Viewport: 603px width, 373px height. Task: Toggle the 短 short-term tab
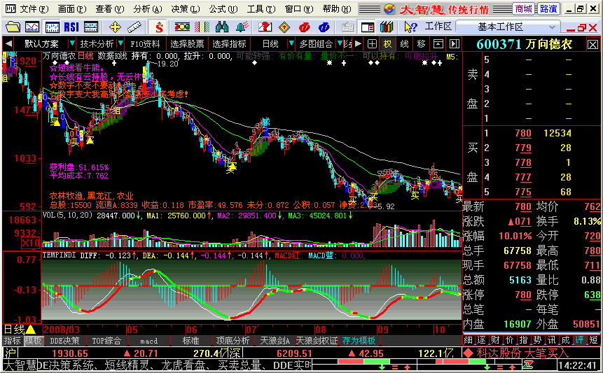[593, 340]
